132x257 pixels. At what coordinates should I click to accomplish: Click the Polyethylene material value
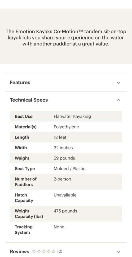67,127
